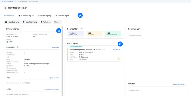Screen dimensions: 191x96
Task: Click the Total value CHF 1,935.00
Action: [x=83, y=60]
